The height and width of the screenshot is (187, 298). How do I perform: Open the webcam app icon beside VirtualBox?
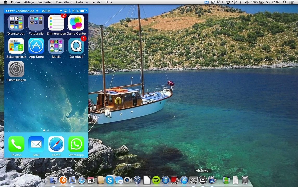pyautogui.click(x=128, y=180)
